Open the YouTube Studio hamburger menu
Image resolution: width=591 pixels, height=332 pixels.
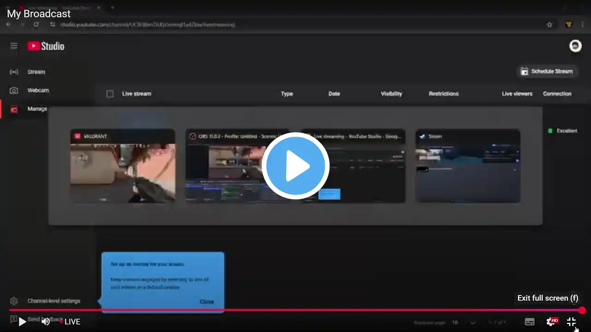(x=14, y=46)
